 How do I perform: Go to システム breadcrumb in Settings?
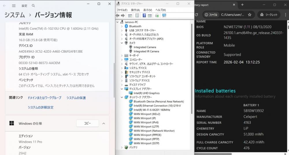click(15, 15)
